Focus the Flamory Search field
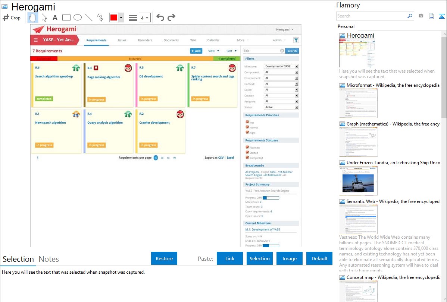Image resolution: width=447 pixels, height=302 pixels. click(372, 16)
